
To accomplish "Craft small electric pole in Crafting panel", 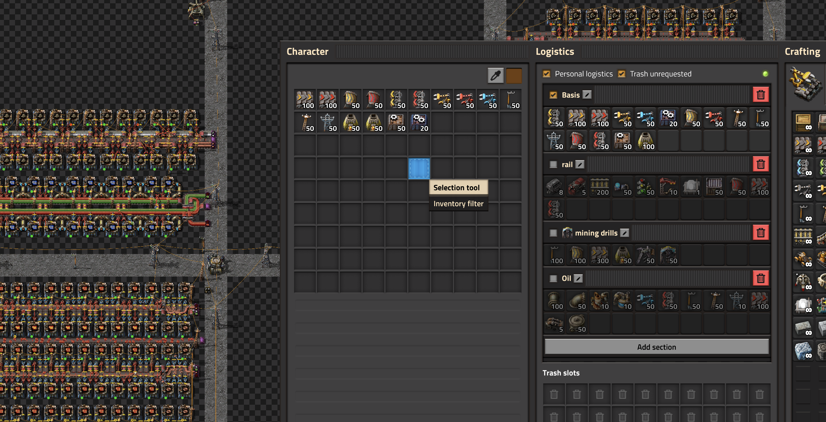I will coord(803,214).
